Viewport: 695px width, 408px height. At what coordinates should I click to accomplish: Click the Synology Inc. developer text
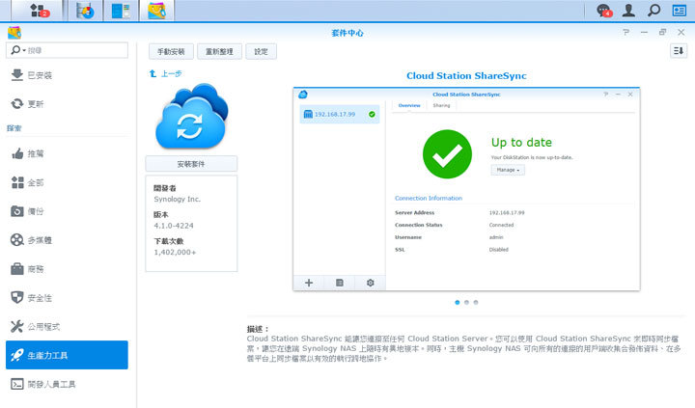click(178, 200)
